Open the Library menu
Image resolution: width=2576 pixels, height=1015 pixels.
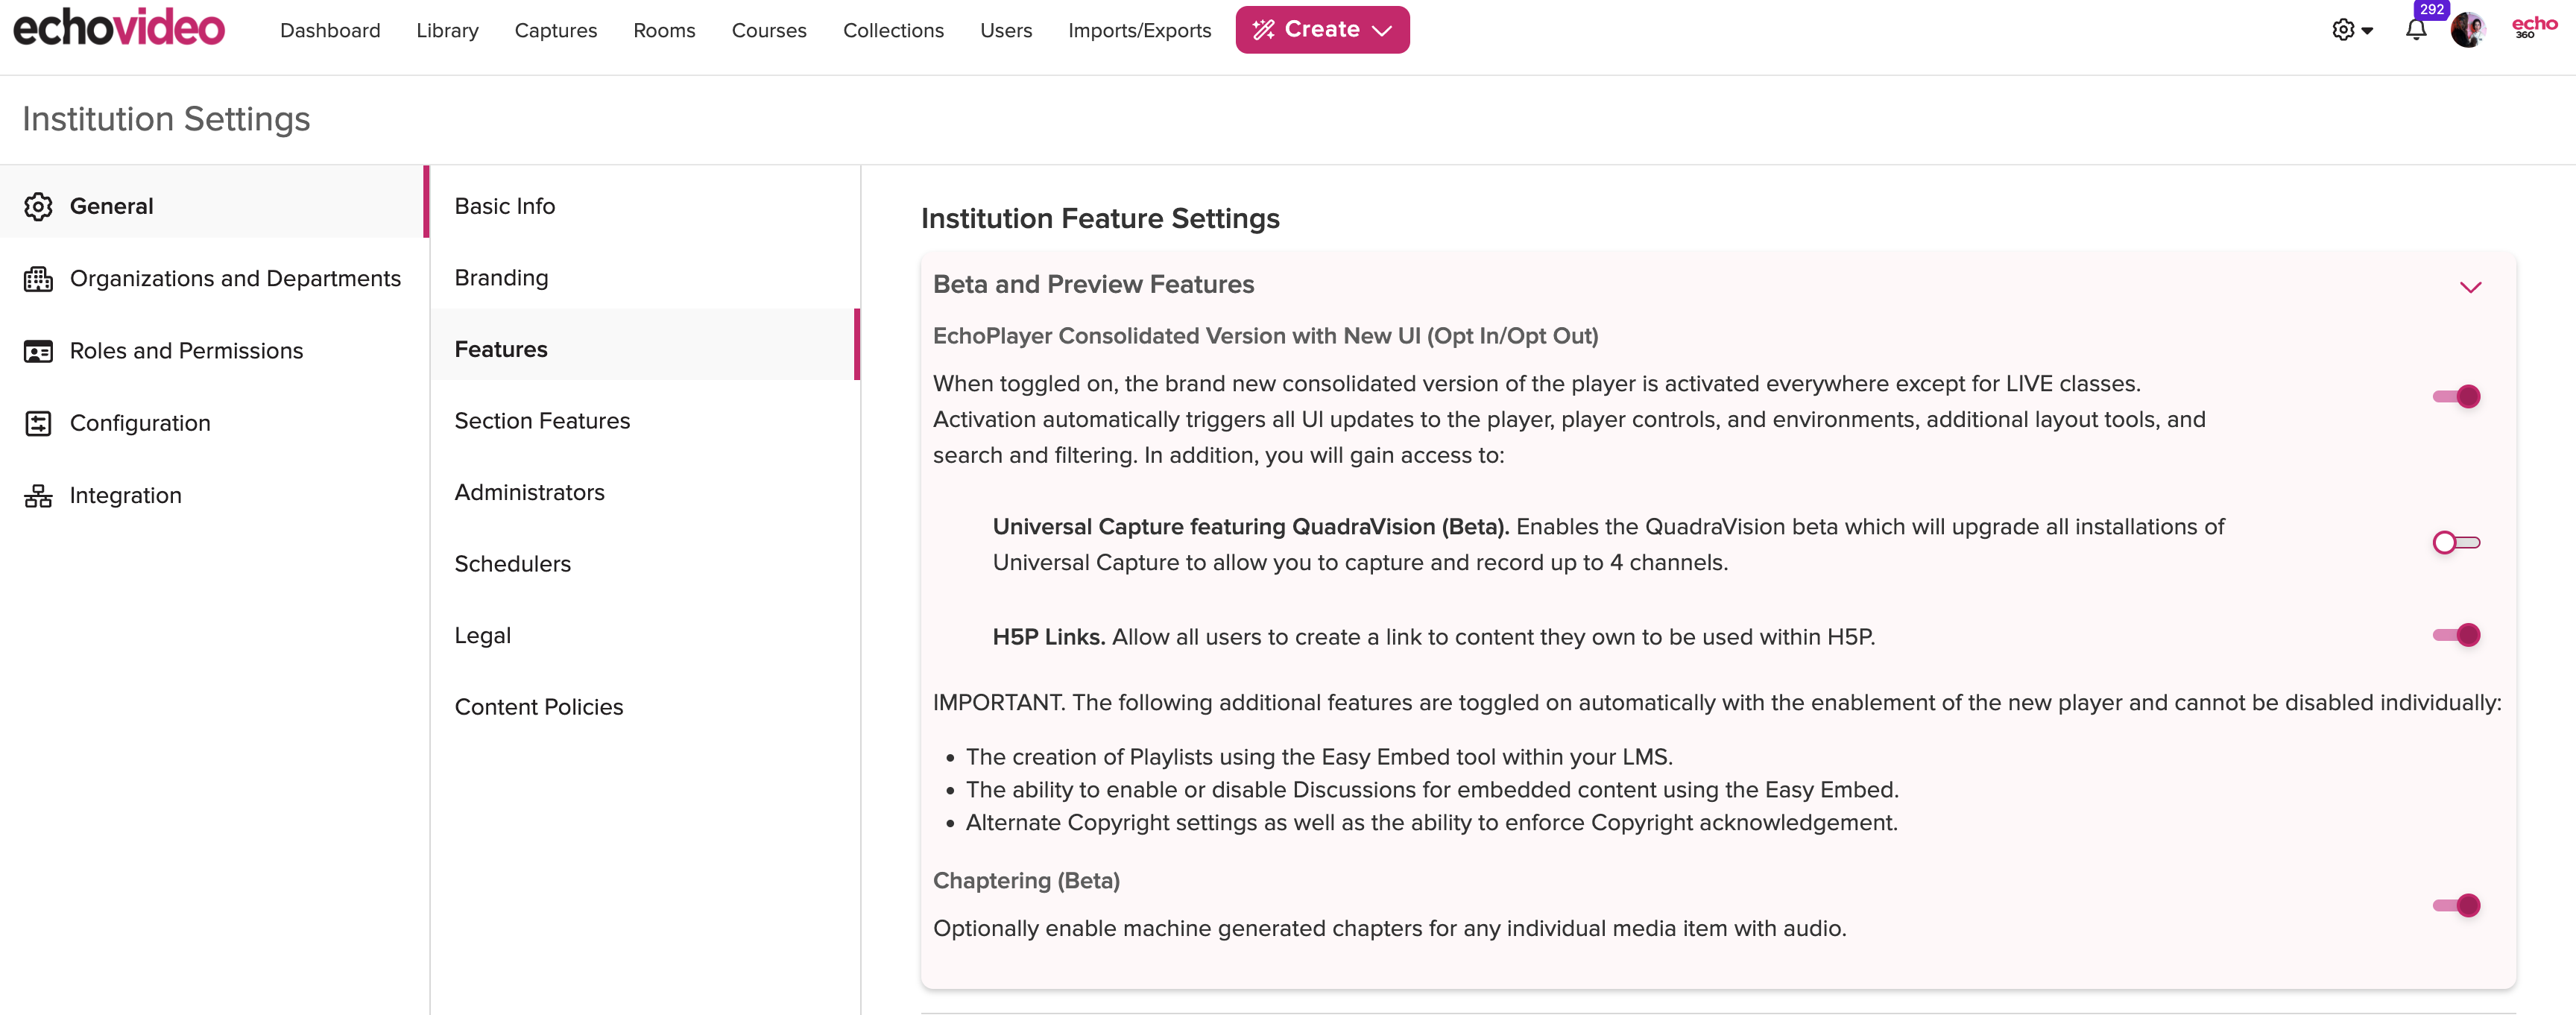447,30
